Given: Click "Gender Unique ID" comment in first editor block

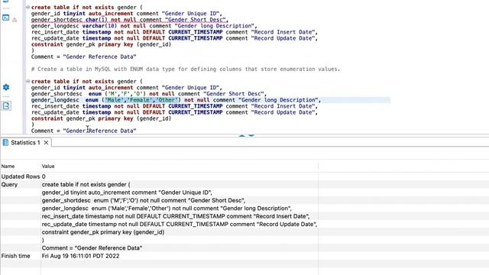Looking at the screenshot, I should click(x=190, y=14).
